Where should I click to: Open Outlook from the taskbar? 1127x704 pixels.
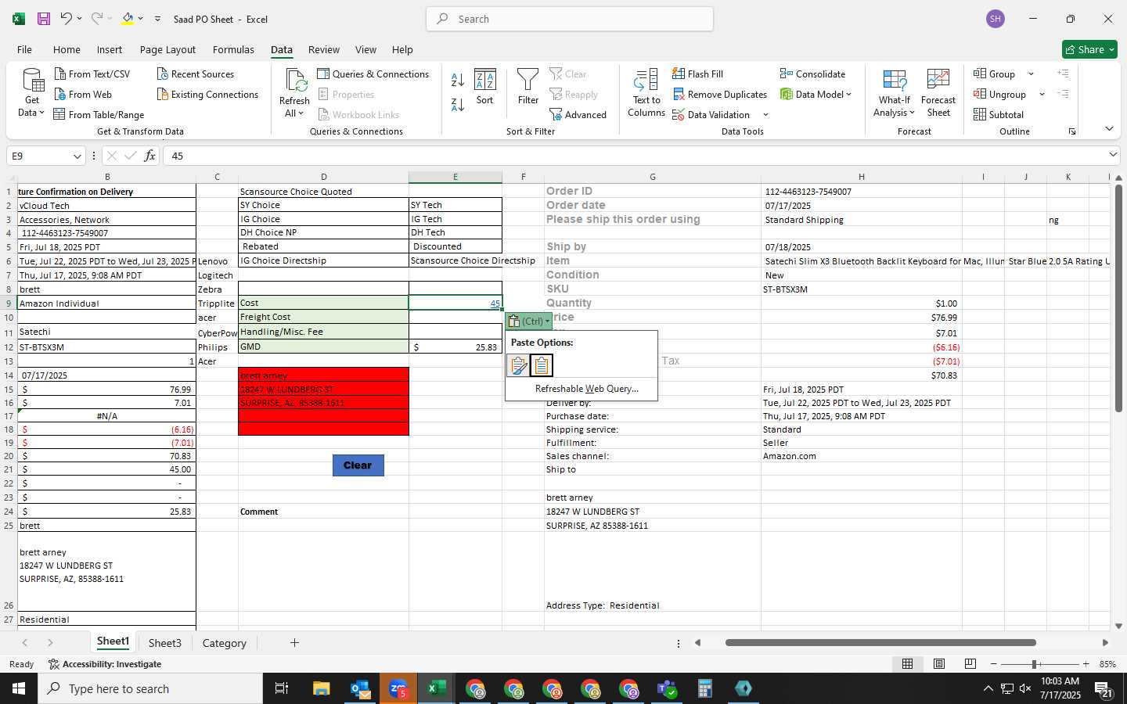pyautogui.click(x=360, y=688)
